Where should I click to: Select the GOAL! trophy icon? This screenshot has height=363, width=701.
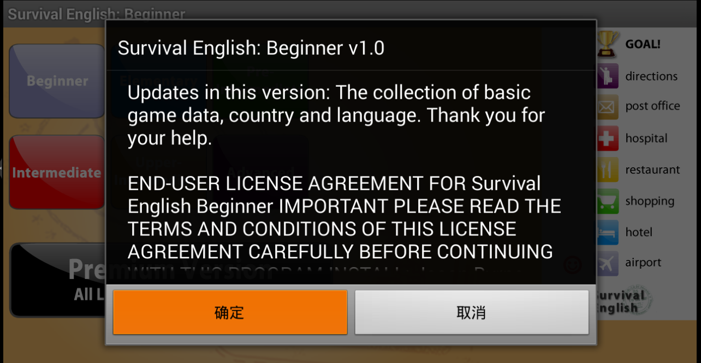(608, 45)
